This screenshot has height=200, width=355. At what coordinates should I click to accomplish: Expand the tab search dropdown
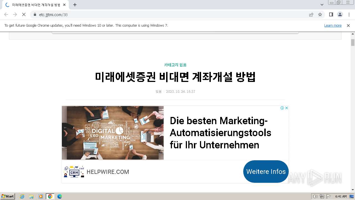(x=322, y=5)
